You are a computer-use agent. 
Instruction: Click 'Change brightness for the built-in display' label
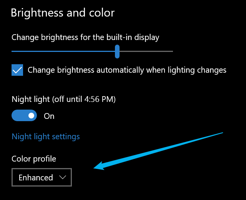tap(85, 37)
